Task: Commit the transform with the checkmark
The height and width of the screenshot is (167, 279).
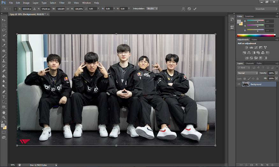Action: [195, 9]
